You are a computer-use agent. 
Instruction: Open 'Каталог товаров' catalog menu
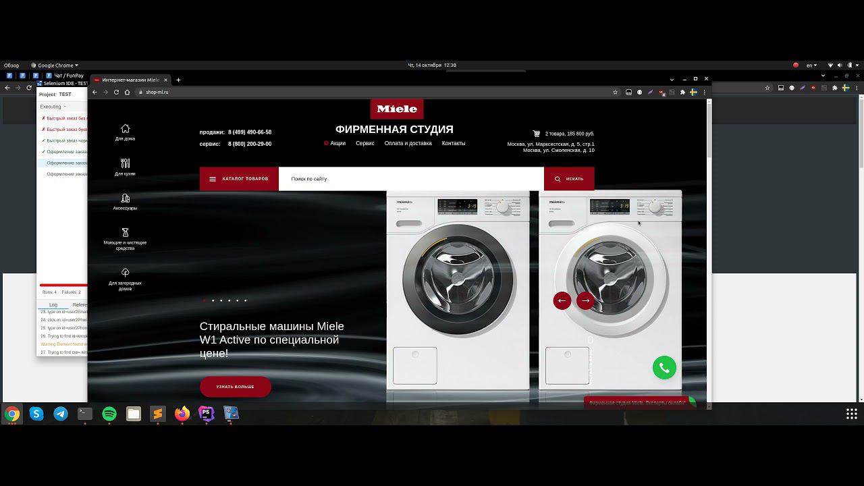click(x=239, y=179)
